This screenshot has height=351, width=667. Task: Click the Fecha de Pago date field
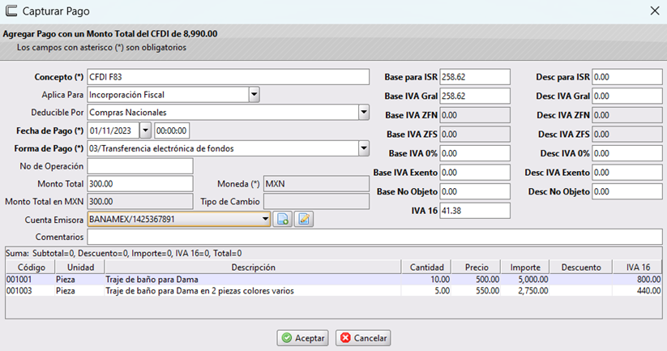[x=113, y=131]
